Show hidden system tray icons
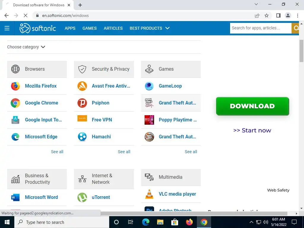The width and height of the screenshot is (304, 228). click(x=251, y=222)
